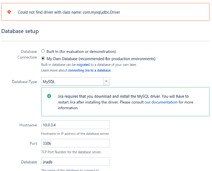Click the 'Built In (for evaluation or demonstration)' label

point(81,51)
